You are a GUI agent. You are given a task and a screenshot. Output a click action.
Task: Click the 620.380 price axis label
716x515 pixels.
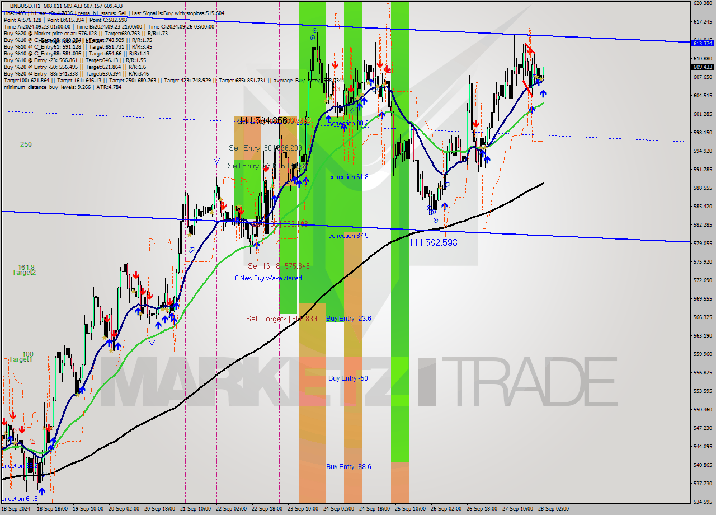coord(703,3)
